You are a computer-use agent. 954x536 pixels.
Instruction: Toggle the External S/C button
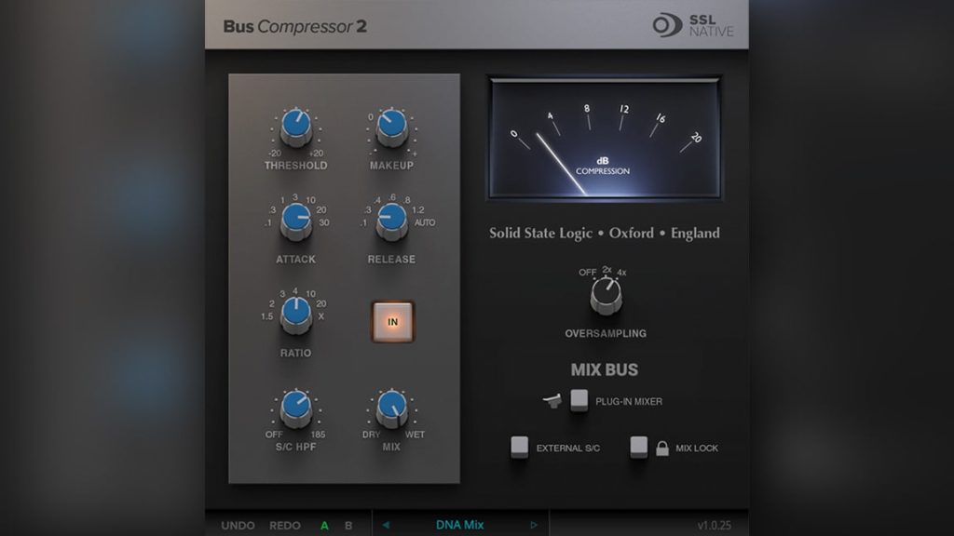522,447
